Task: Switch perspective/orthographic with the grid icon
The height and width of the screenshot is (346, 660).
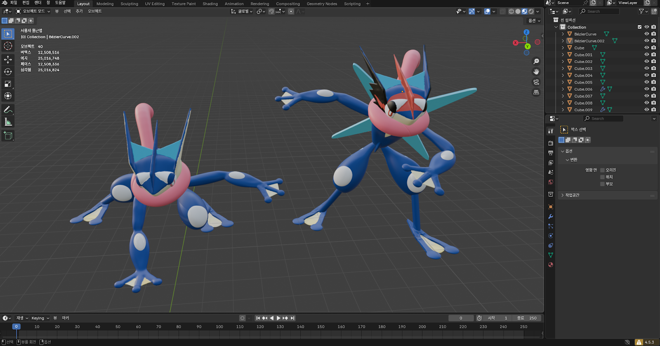Action: pos(536,92)
